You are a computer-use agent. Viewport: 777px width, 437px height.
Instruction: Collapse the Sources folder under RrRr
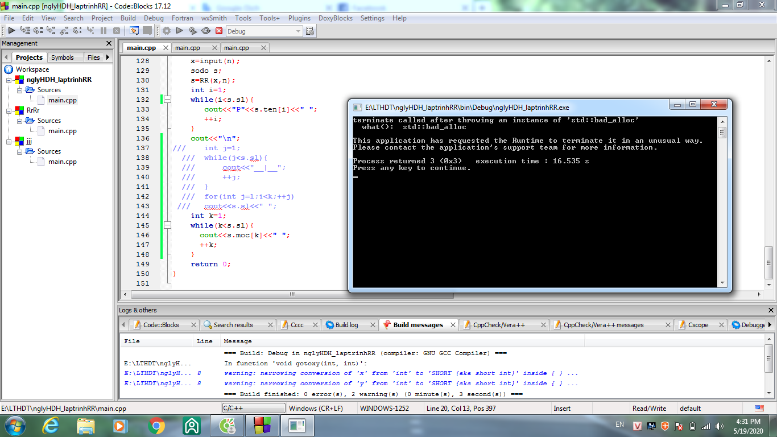coord(19,121)
